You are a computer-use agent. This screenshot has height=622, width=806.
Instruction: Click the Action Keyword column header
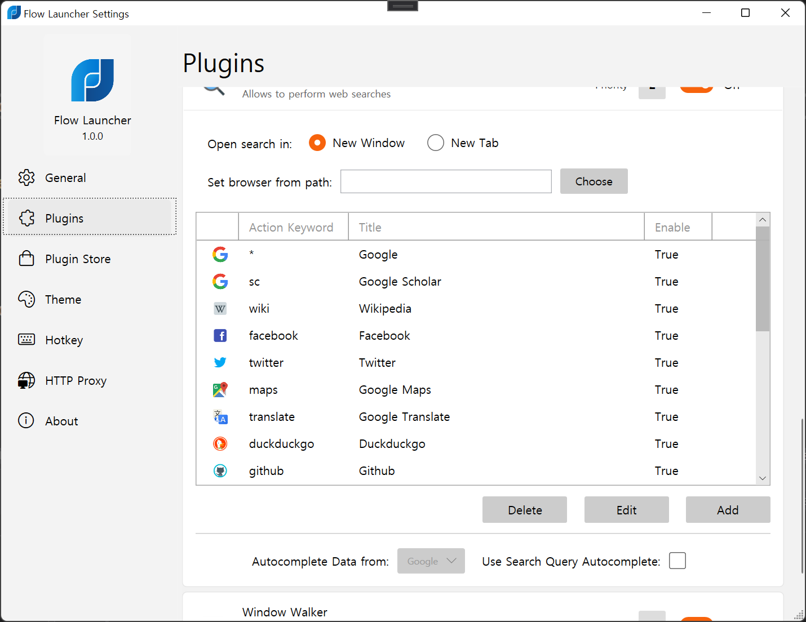(294, 227)
